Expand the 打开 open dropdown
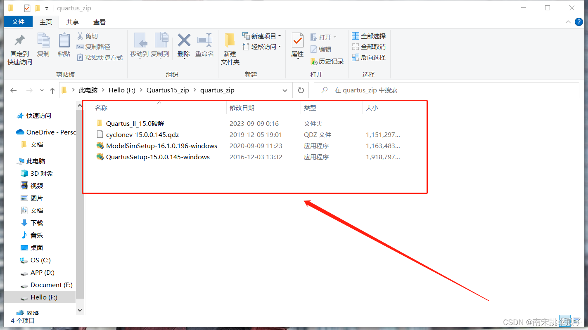The image size is (588, 330). pyautogui.click(x=335, y=37)
